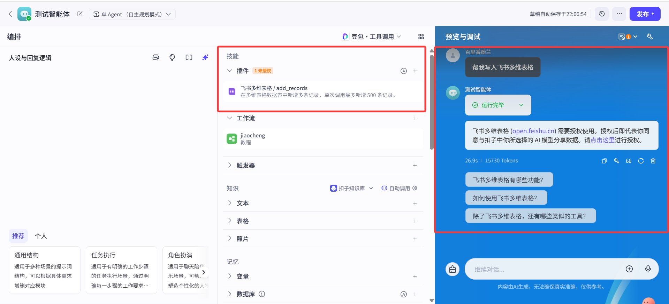Switch to the 个人 tab
This screenshot has width=669, height=304.
point(41,236)
